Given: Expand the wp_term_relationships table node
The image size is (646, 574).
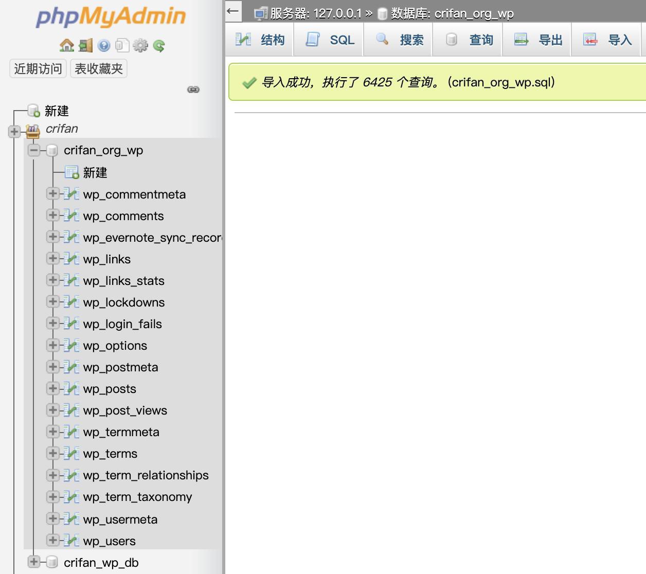Looking at the screenshot, I should 52,475.
